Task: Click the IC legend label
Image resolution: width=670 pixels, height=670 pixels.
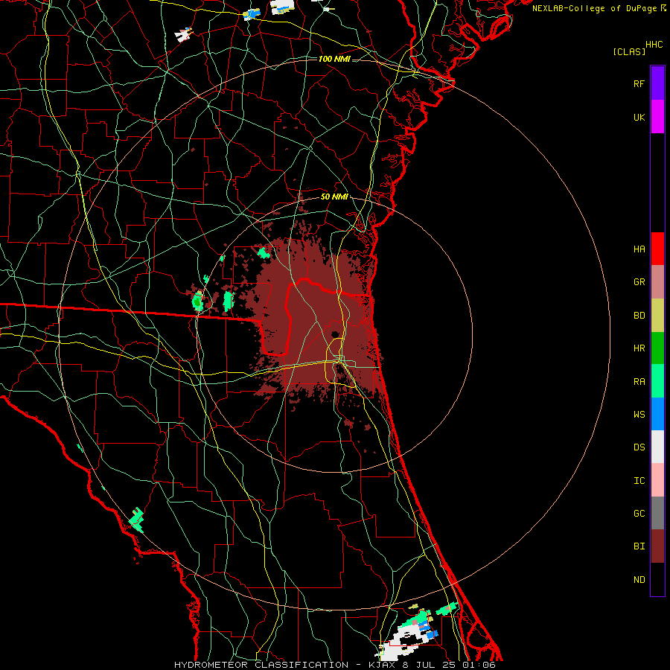Action: (639, 481)
